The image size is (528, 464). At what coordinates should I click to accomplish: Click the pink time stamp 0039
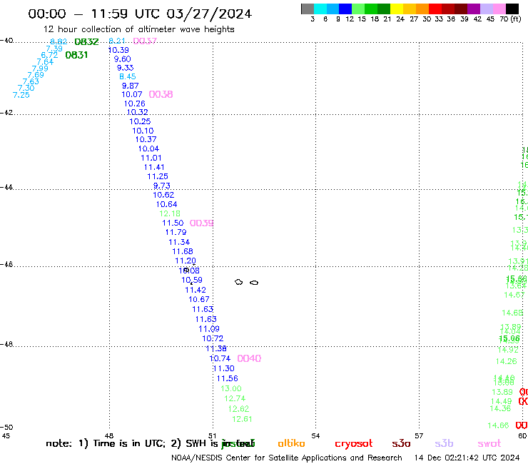point(201,223)
